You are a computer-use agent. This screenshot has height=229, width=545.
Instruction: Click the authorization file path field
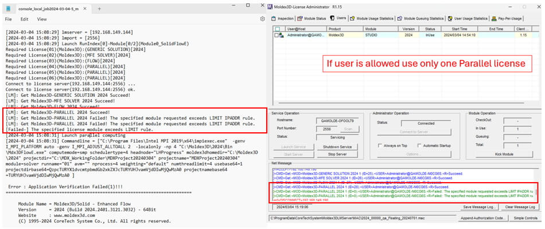362,218
